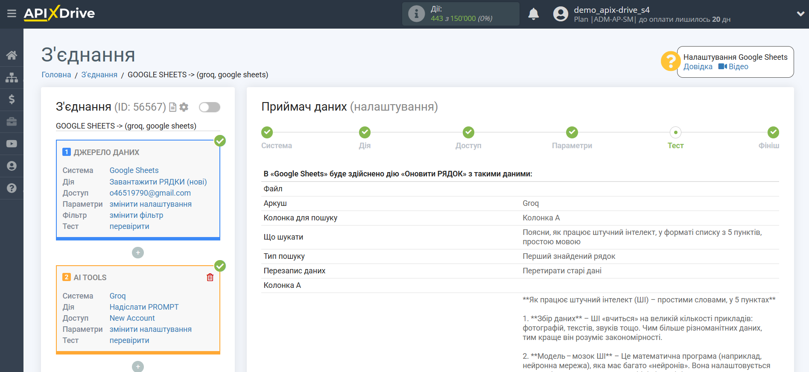Viewport: 809px width, 372px height.
Task: Open billing dollar icon in sidebar
Action: [x=12, y=100]
